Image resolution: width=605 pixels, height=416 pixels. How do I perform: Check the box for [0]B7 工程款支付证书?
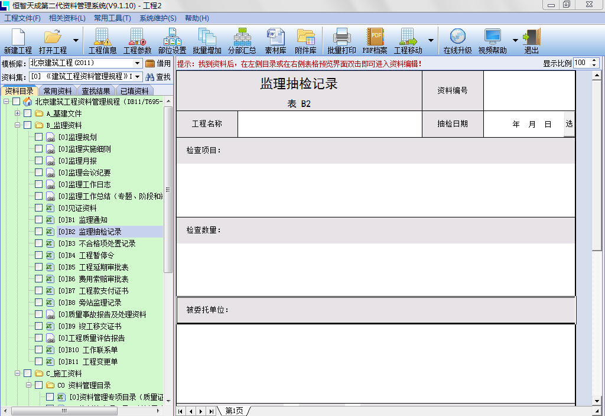click(x=38, y=290)
